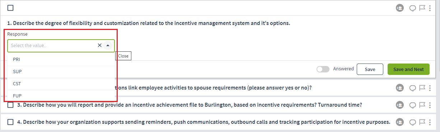Click assign-user icon for question 3

tap(399, 105)
